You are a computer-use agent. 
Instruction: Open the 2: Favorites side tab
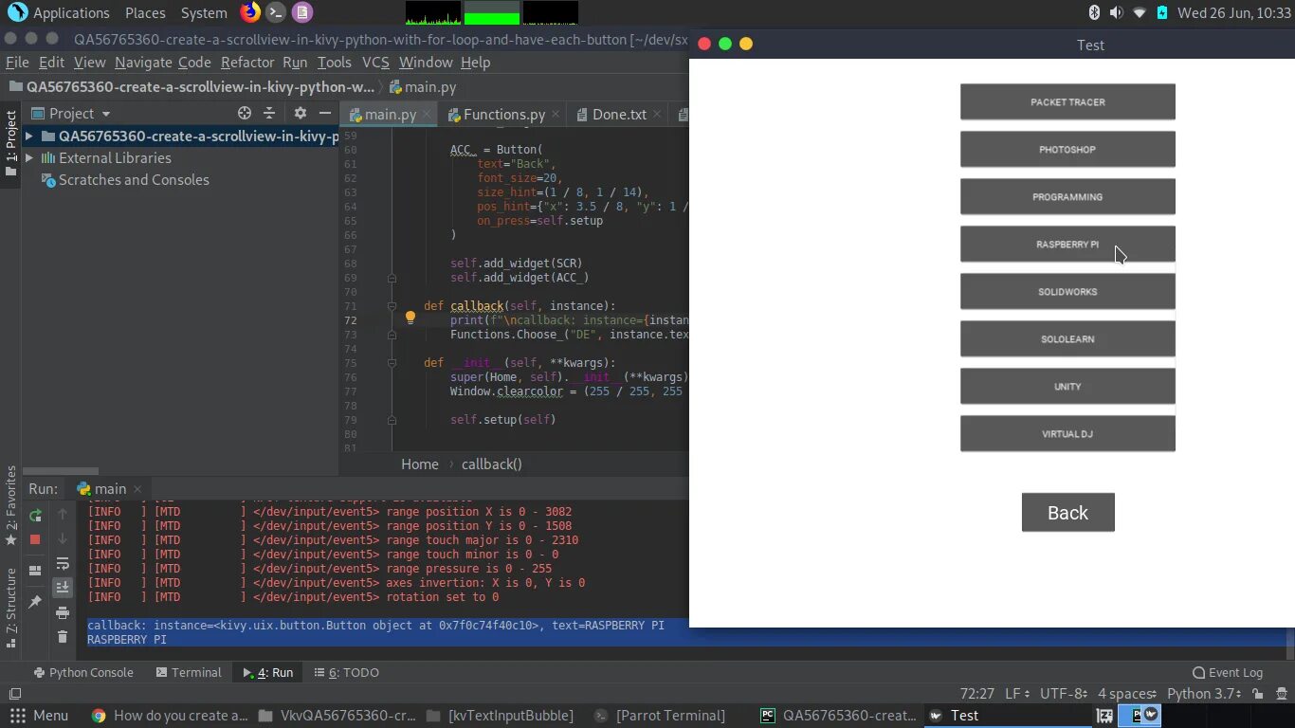[x=11, y=505]
